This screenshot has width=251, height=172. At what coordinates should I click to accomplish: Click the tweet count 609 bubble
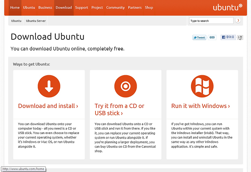[212, 37]
